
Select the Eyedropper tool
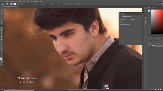[2, 21]
